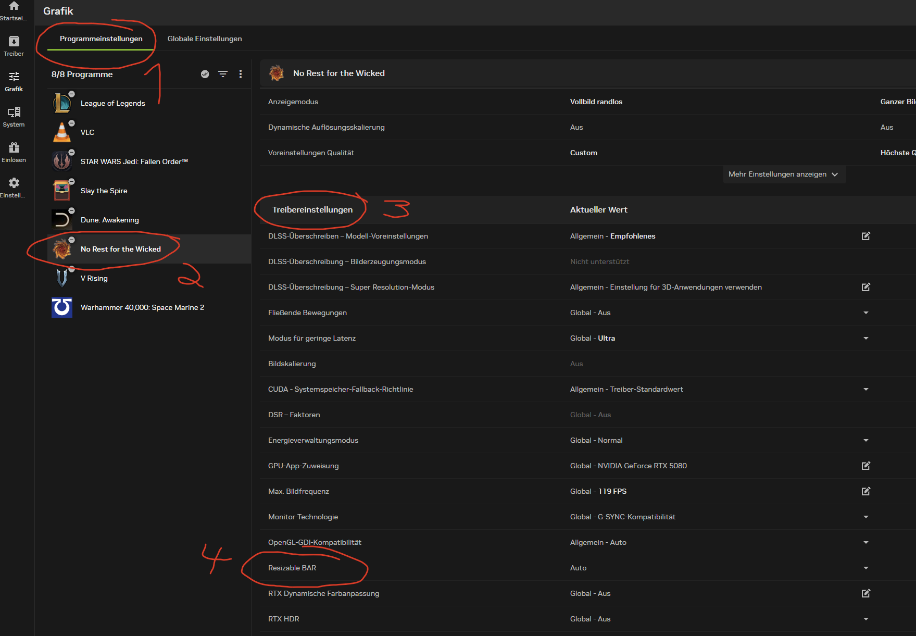Open the RTX HDR dropdown
Image resolution: width=916 pixels, height=636 pixels.
[866, 619]
